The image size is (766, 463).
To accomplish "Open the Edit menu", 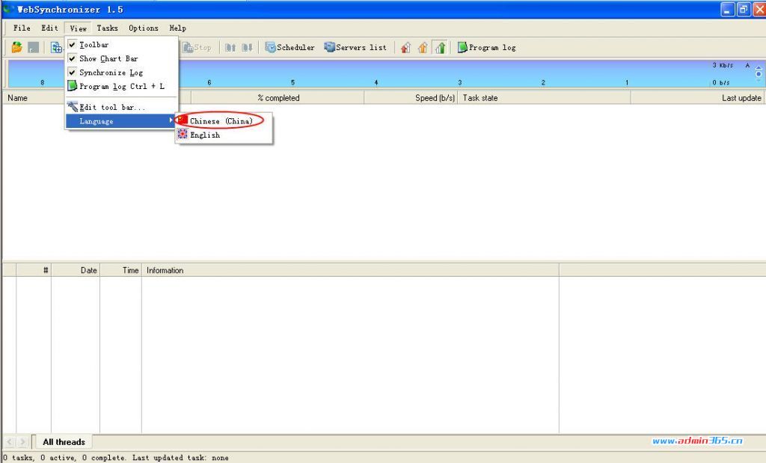I will (x=49, y=28).
